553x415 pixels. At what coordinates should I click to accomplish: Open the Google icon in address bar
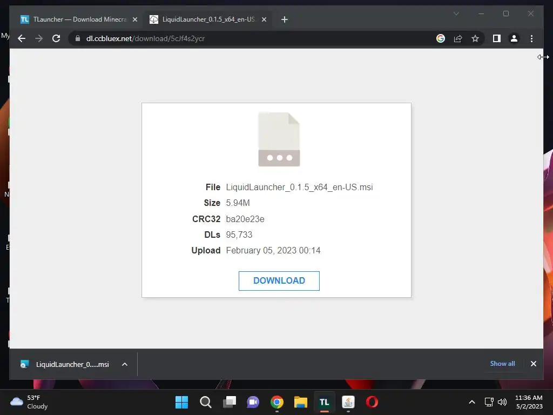click(x=441, y=38)
